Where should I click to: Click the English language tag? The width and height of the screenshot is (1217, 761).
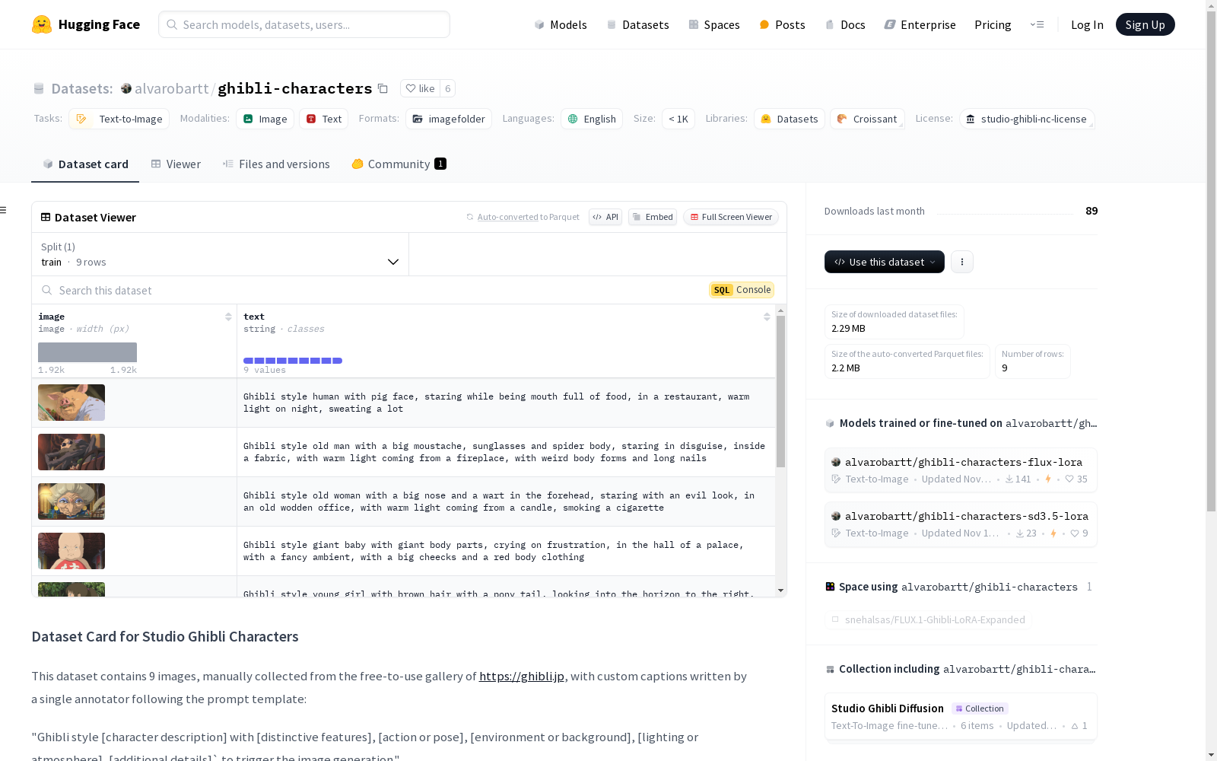point(592,119)
